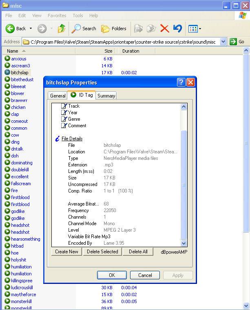This screenshot has height=310, width=250.
Task: Confirm the dialog with OK
Action: tap(112, 275)
